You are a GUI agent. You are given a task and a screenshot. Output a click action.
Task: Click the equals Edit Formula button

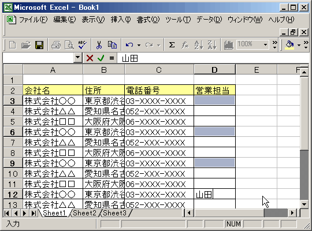(x=112, y=58)
